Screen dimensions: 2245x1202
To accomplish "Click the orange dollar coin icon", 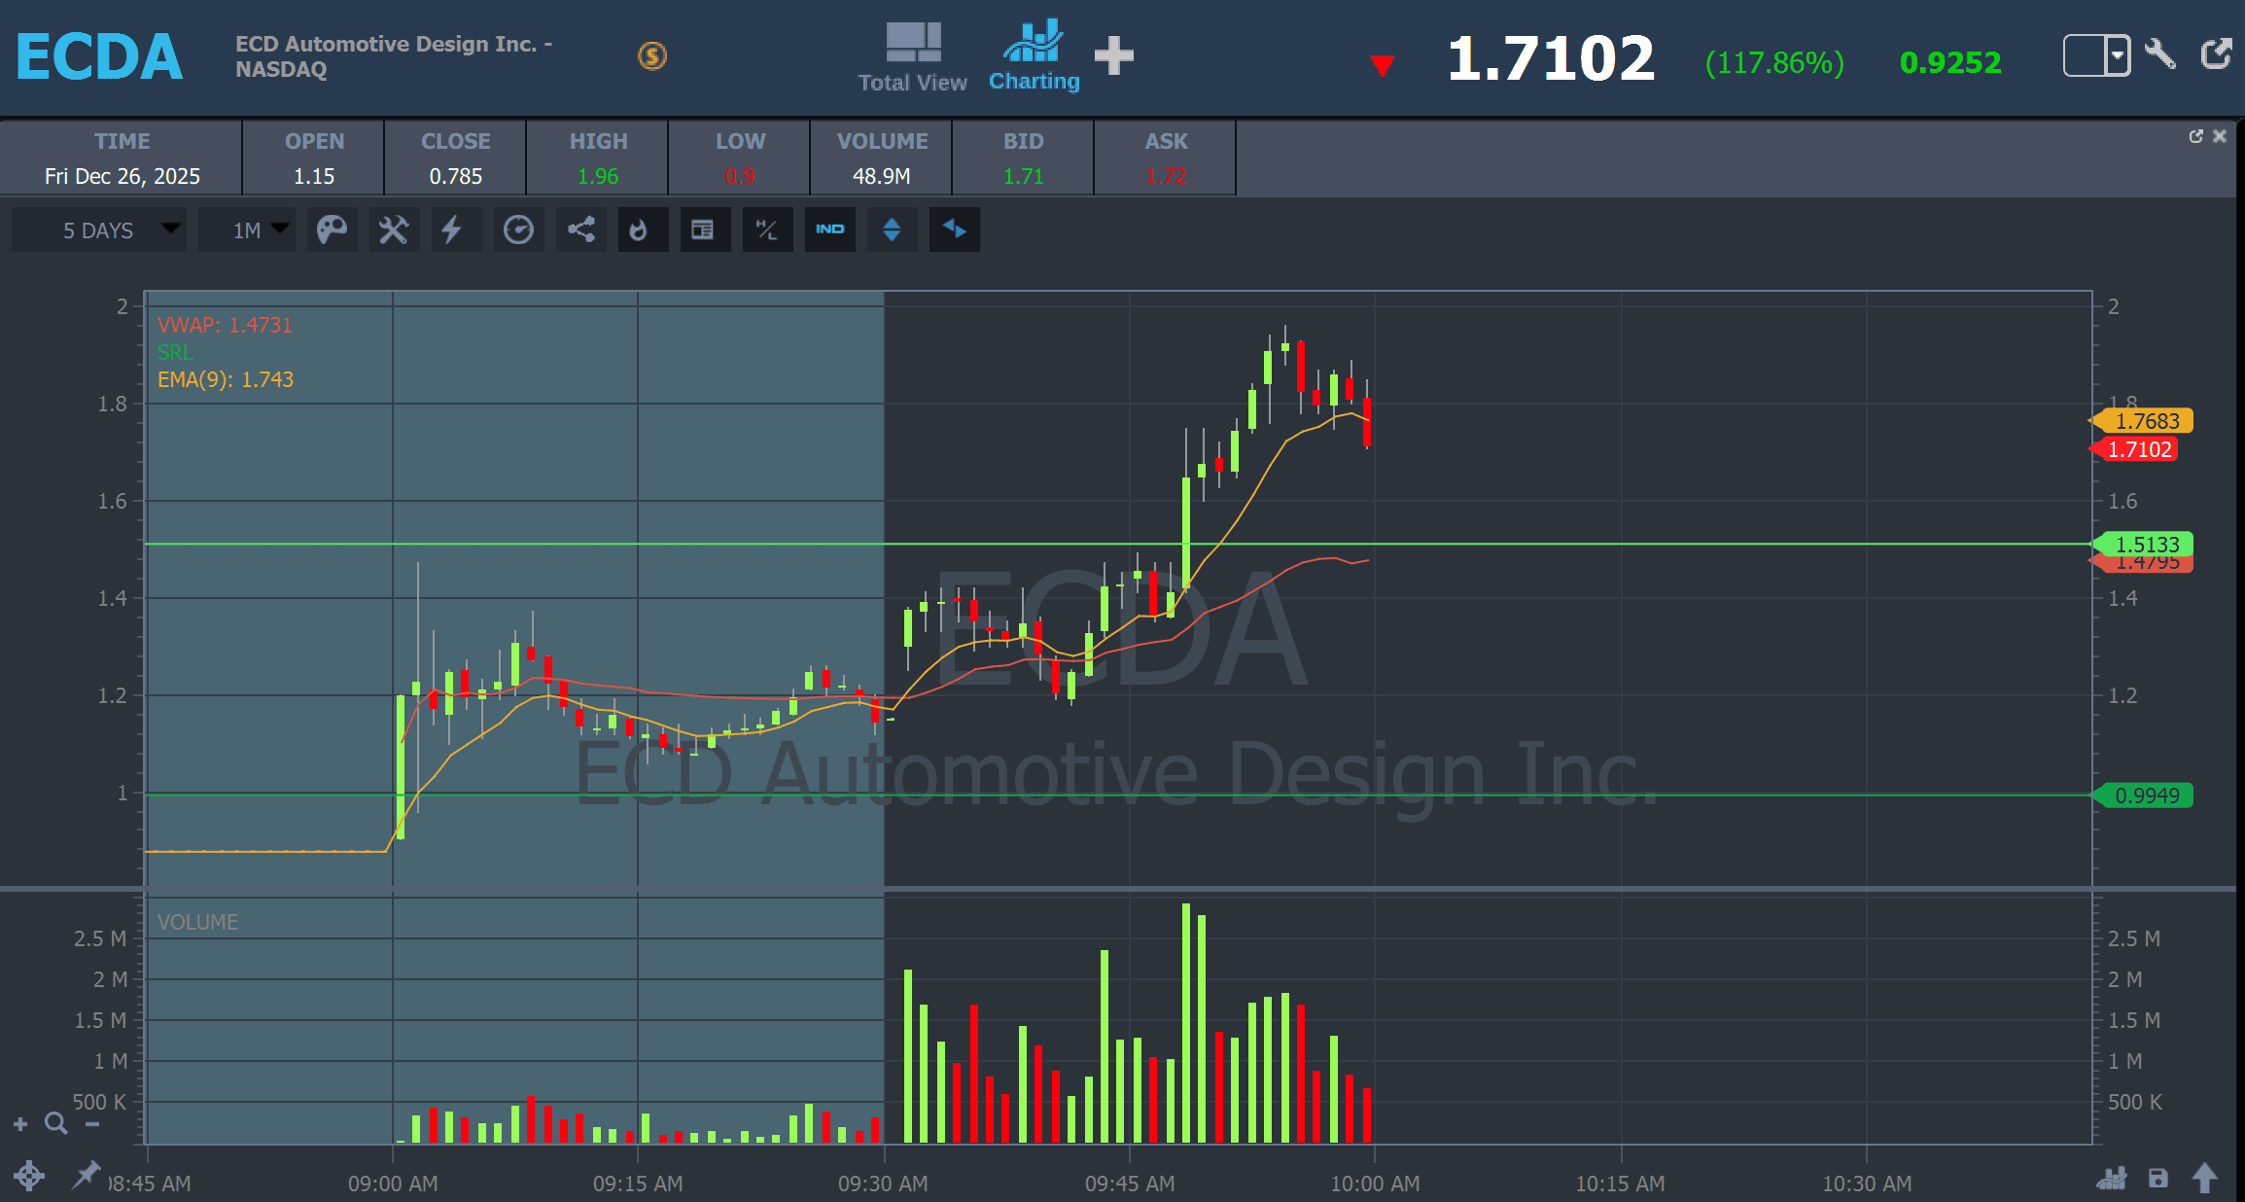I will pyautogui.click(x=651, y=56).
